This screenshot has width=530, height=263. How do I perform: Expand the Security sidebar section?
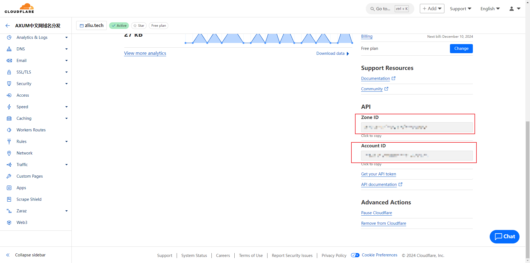67,84
